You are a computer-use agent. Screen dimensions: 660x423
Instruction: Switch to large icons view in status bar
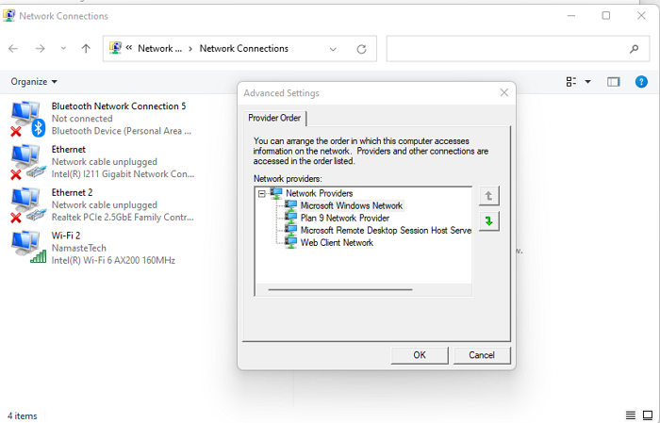(x=648, y=415)
